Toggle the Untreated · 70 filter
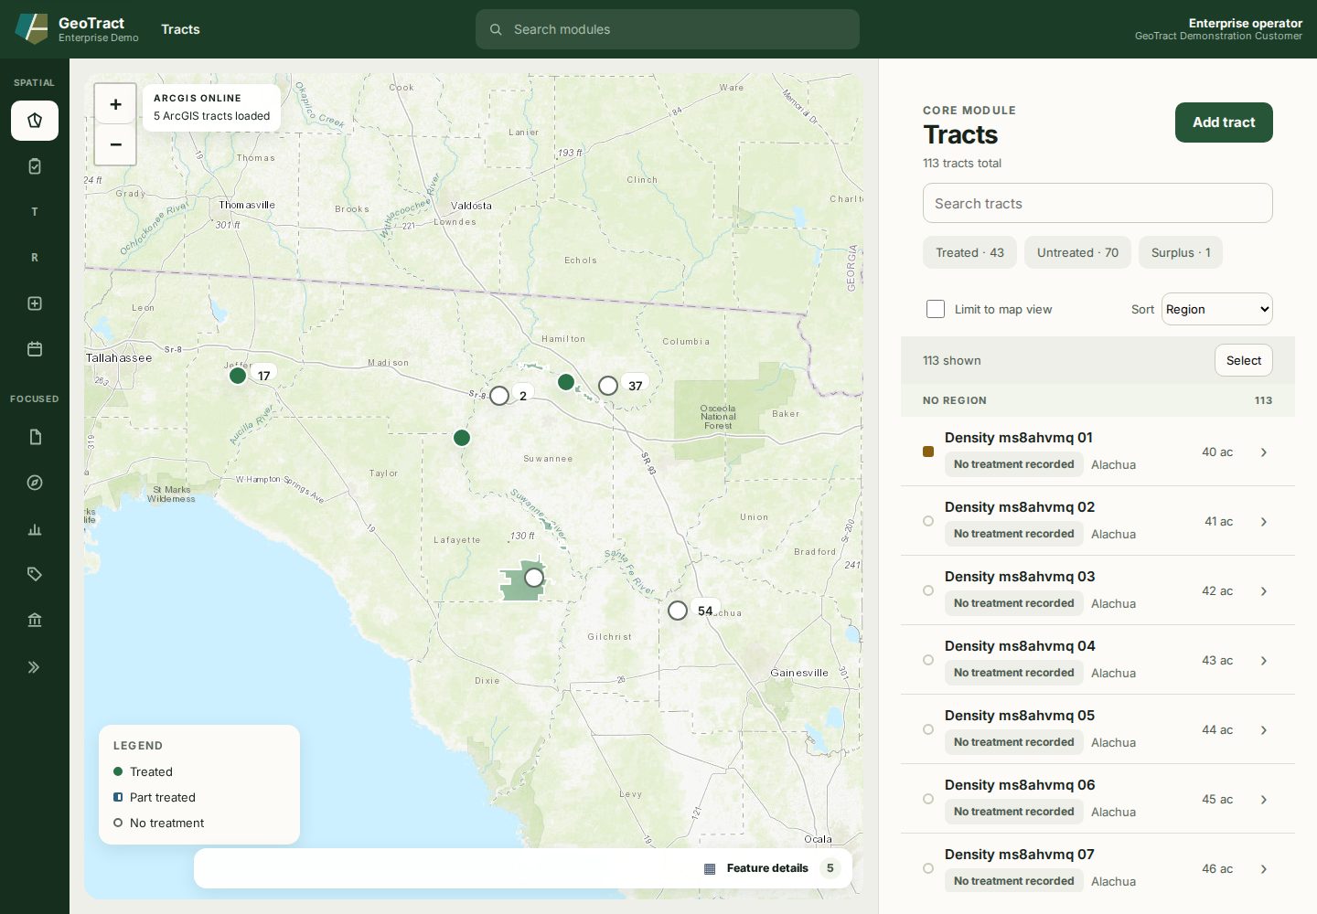 click(1077, 252)
